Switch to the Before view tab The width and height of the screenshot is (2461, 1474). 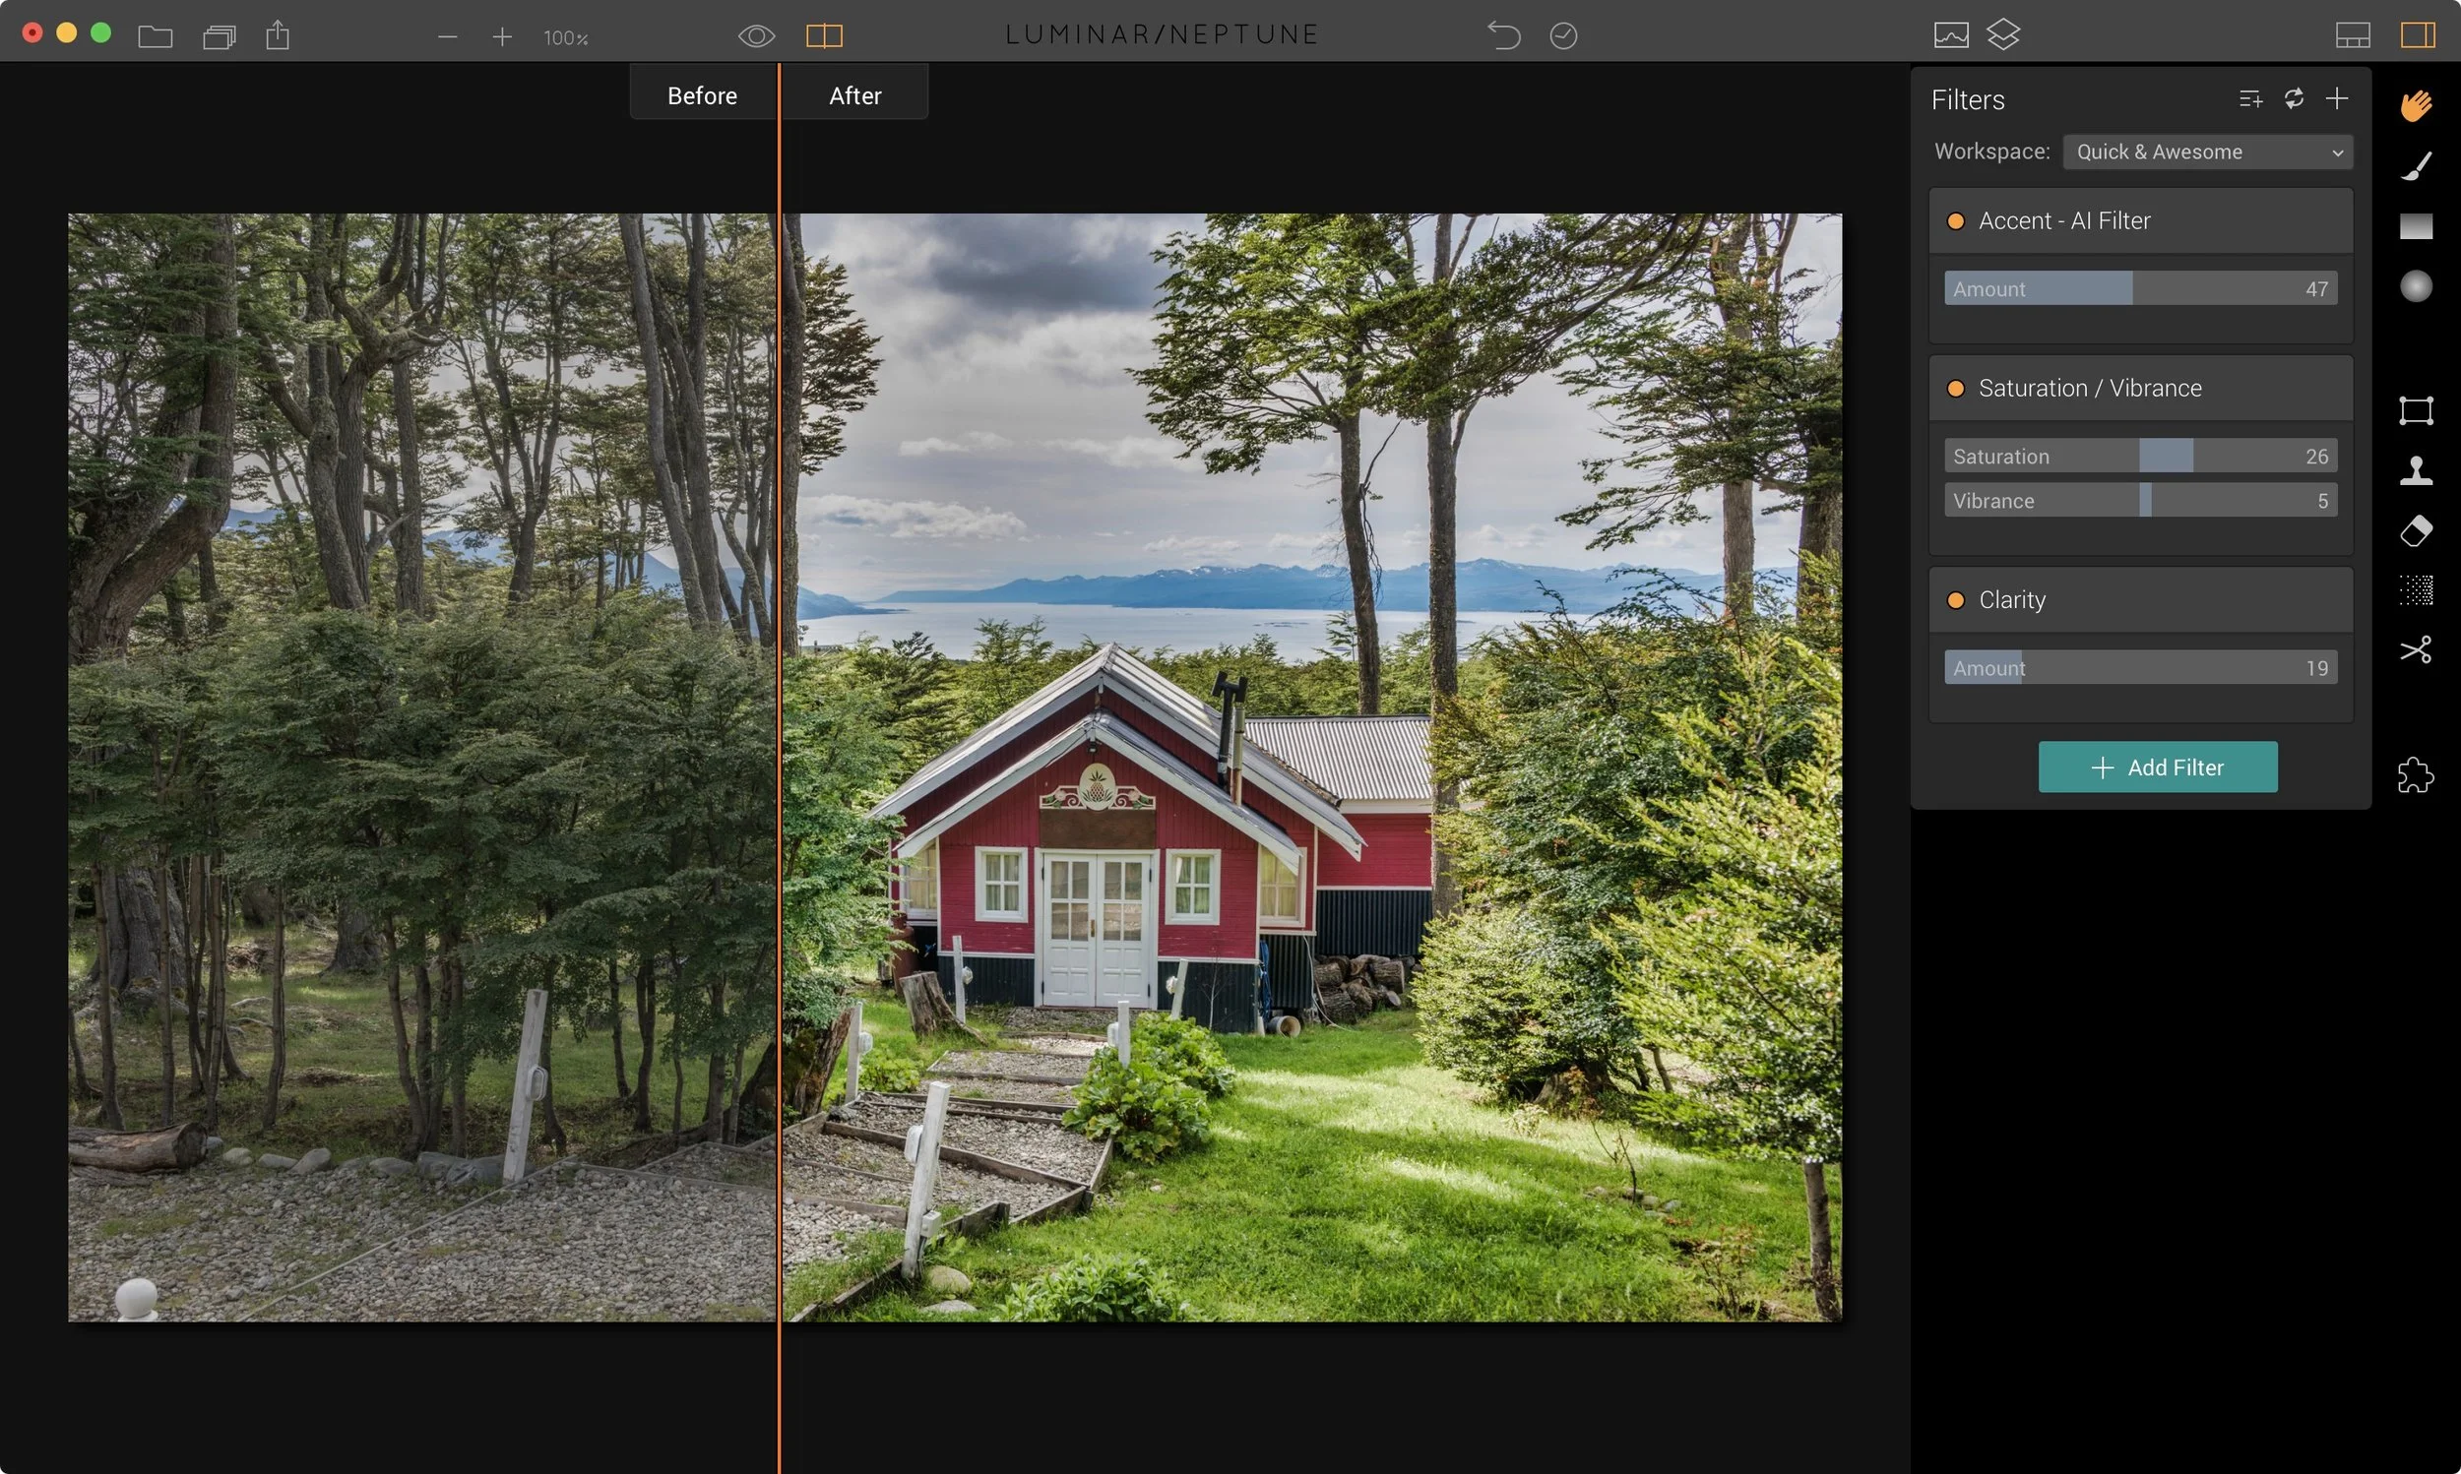click(702, 93)
